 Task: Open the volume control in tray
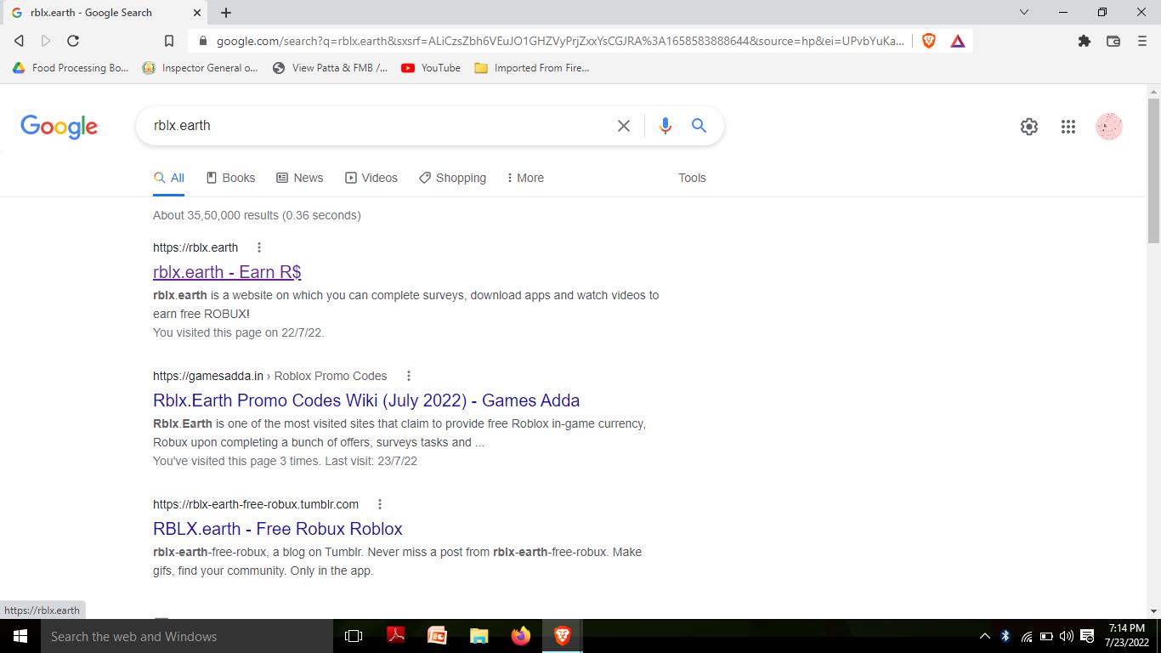[x=1066, y=636]
